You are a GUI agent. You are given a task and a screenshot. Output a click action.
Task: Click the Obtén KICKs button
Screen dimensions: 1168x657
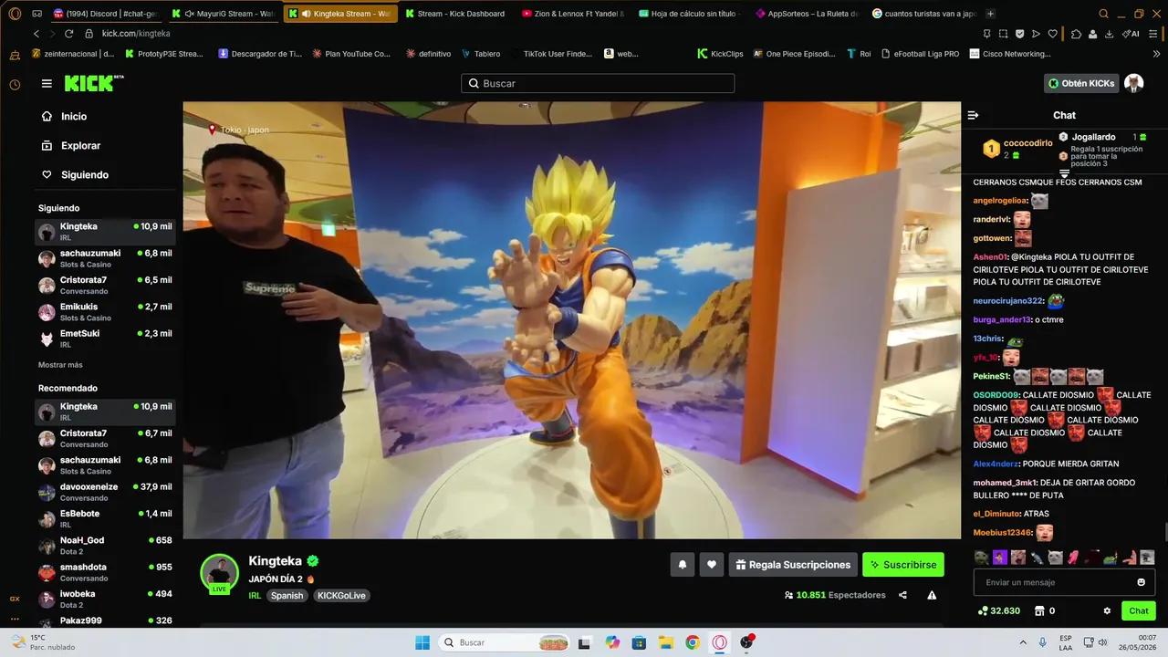1081,83
